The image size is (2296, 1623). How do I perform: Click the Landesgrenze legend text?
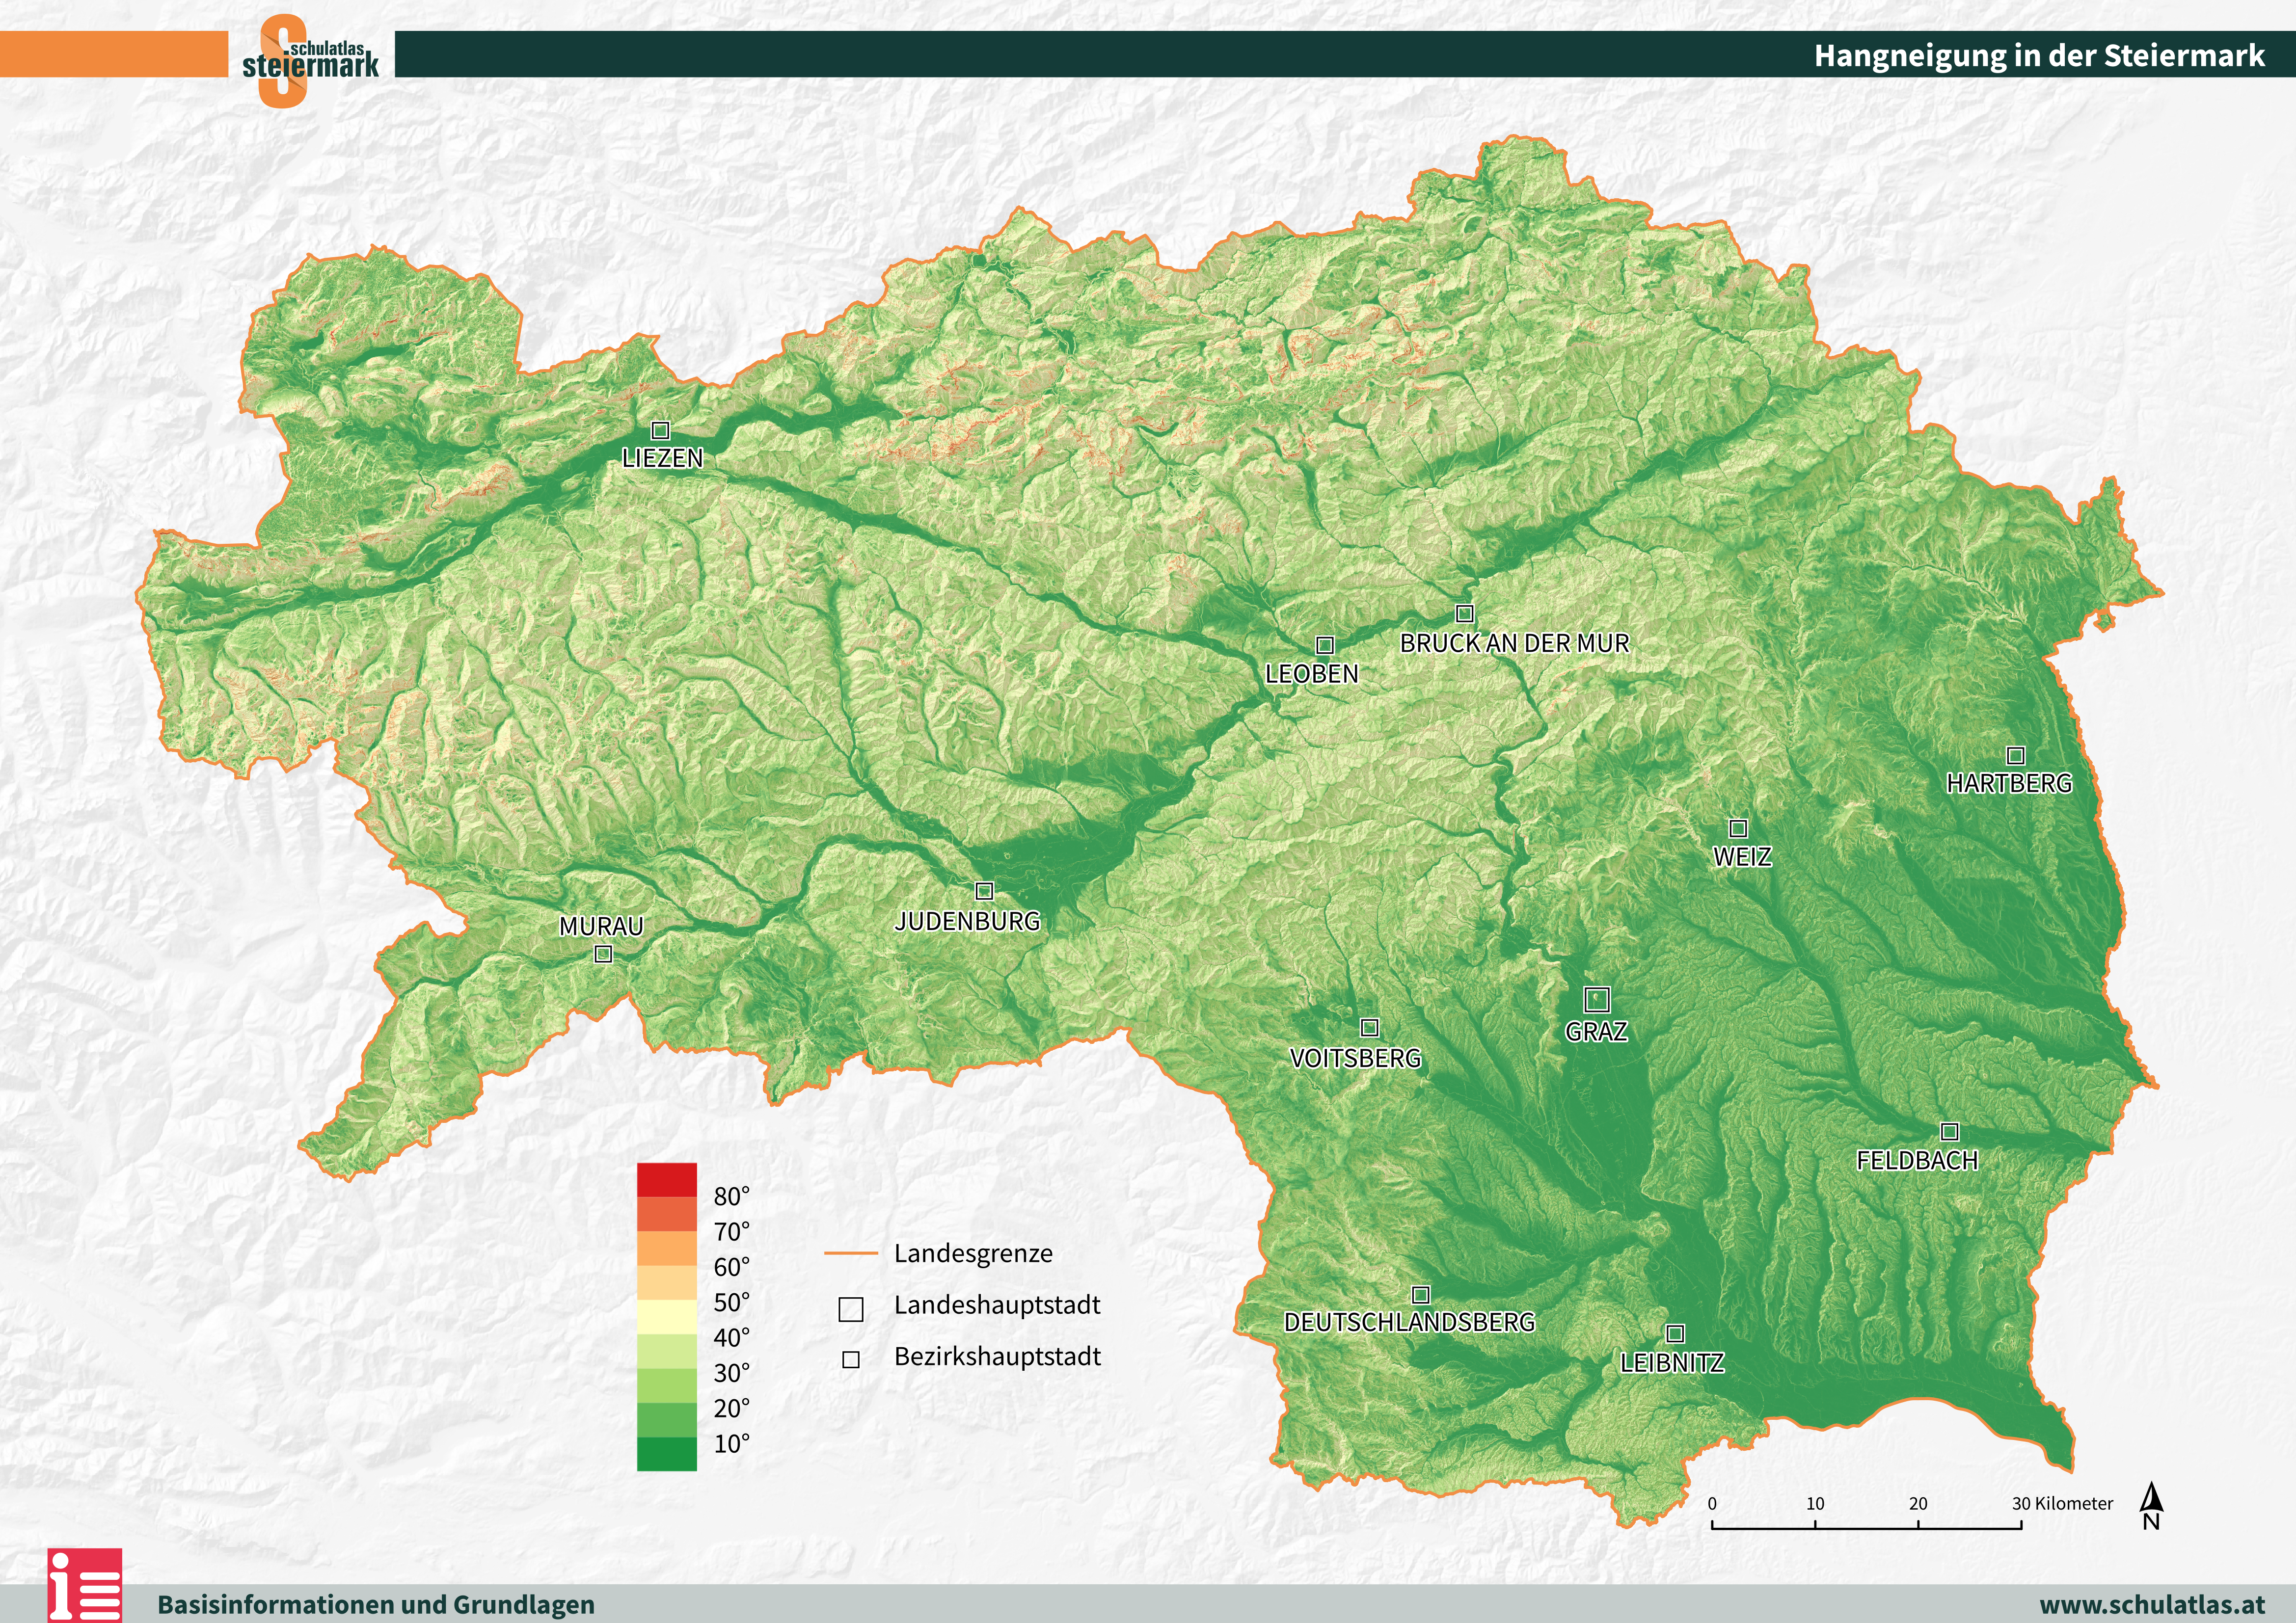click(x=973, y=1254)
